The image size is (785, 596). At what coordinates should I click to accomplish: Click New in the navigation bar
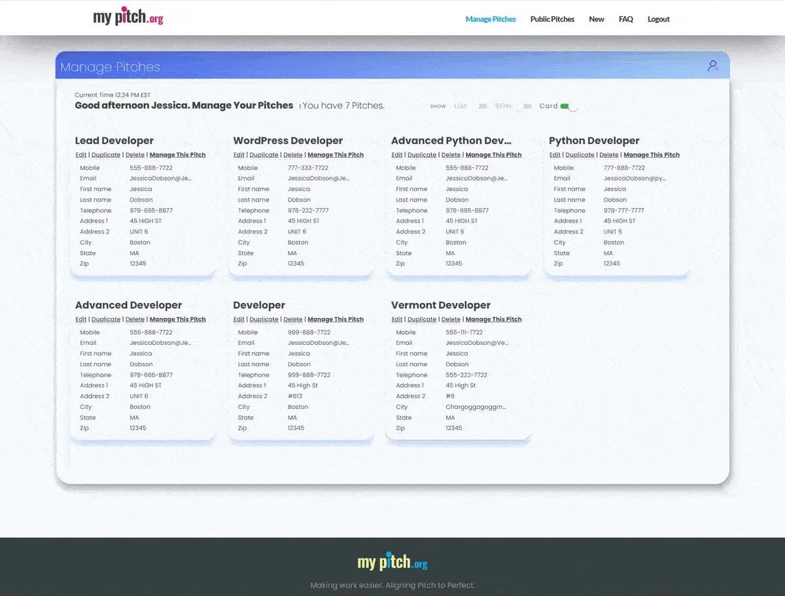tap(596, 19)
